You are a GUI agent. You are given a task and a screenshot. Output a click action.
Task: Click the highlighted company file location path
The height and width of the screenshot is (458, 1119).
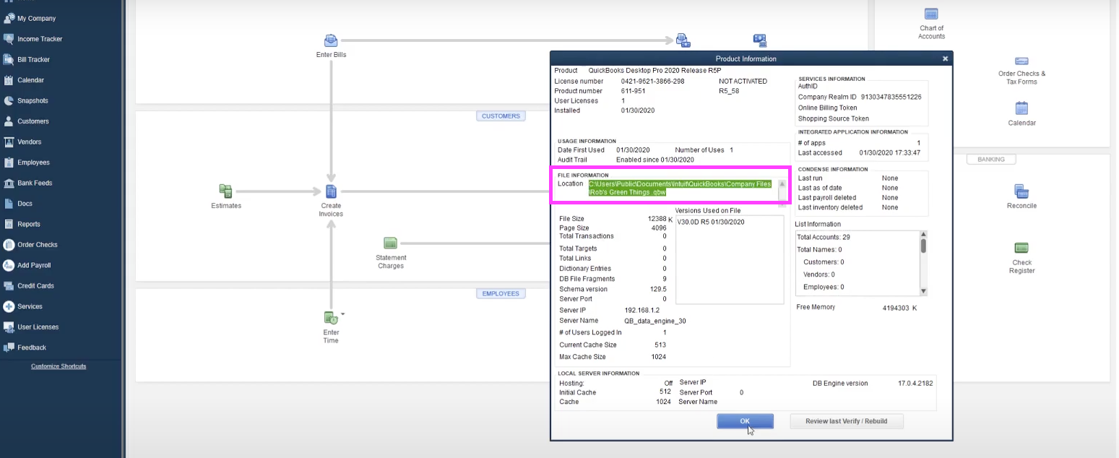(x=679, y=189)
